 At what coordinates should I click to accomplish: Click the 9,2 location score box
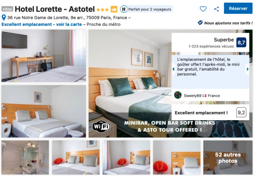coord(241,112)
